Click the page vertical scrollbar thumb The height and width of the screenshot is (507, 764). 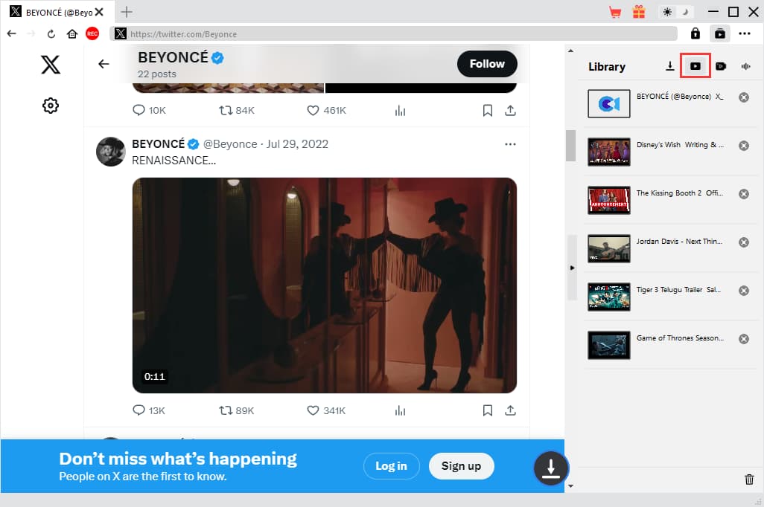pyautogui.click(x=570, y=145)
